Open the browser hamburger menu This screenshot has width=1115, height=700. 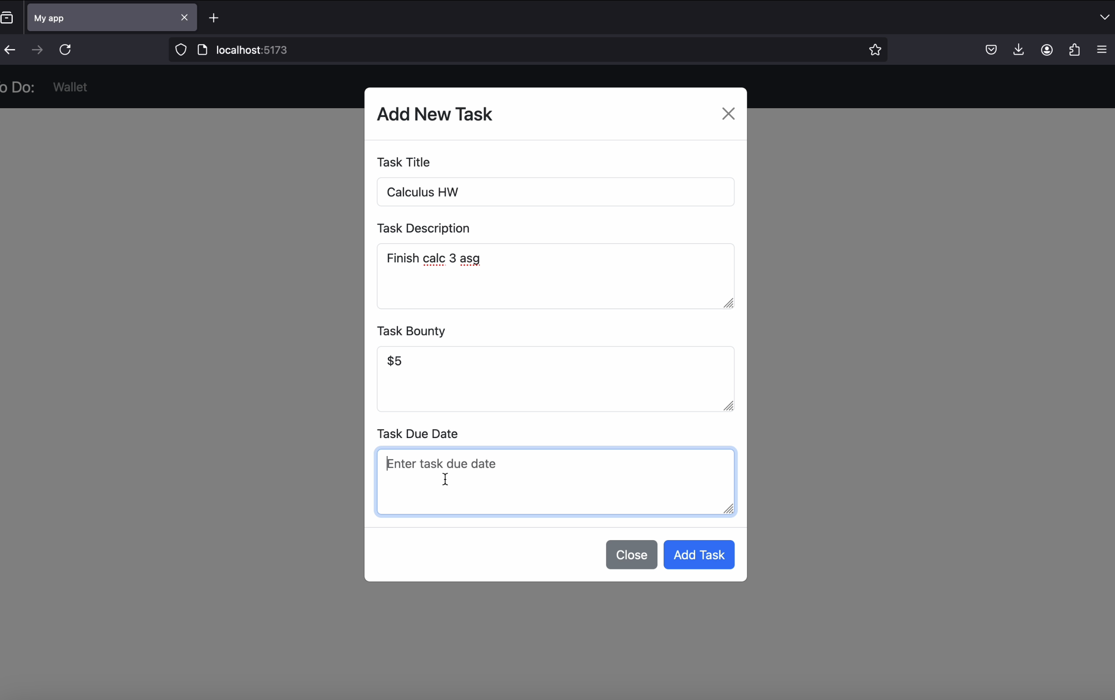point(1102,50)
